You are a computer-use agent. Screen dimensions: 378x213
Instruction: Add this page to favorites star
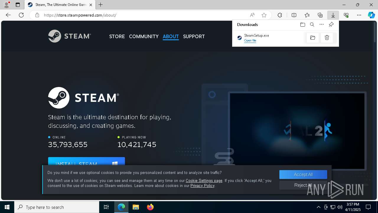pyautogui.click(x=264, y=15)
